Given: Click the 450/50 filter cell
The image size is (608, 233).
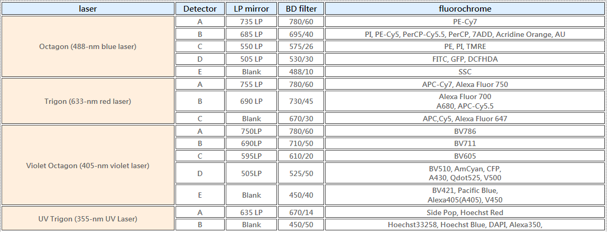Looking at the screenshot, I should click(x=301, y=225).
